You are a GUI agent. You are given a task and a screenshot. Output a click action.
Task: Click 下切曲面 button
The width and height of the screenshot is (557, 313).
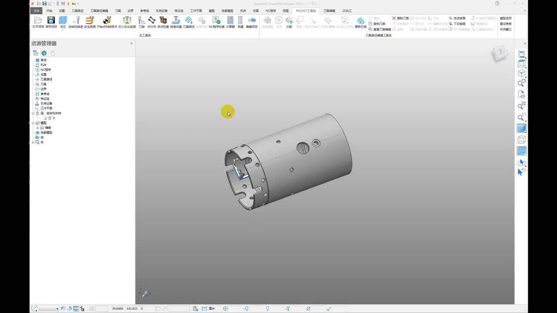(x=457, y=24)
